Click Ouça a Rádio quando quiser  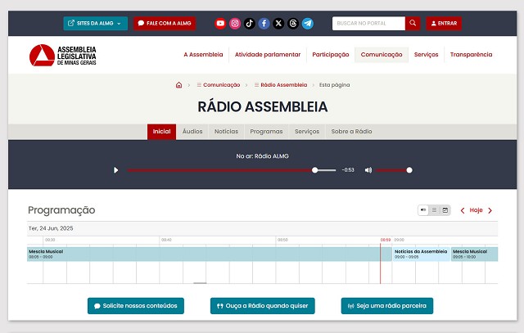(x=262, y=306)
